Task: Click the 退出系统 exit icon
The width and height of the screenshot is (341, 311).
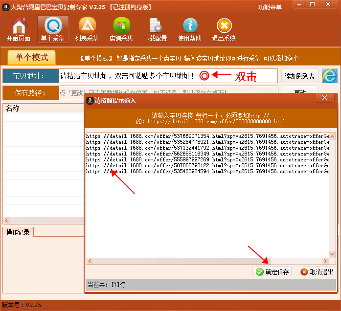Action: point(224,29)
